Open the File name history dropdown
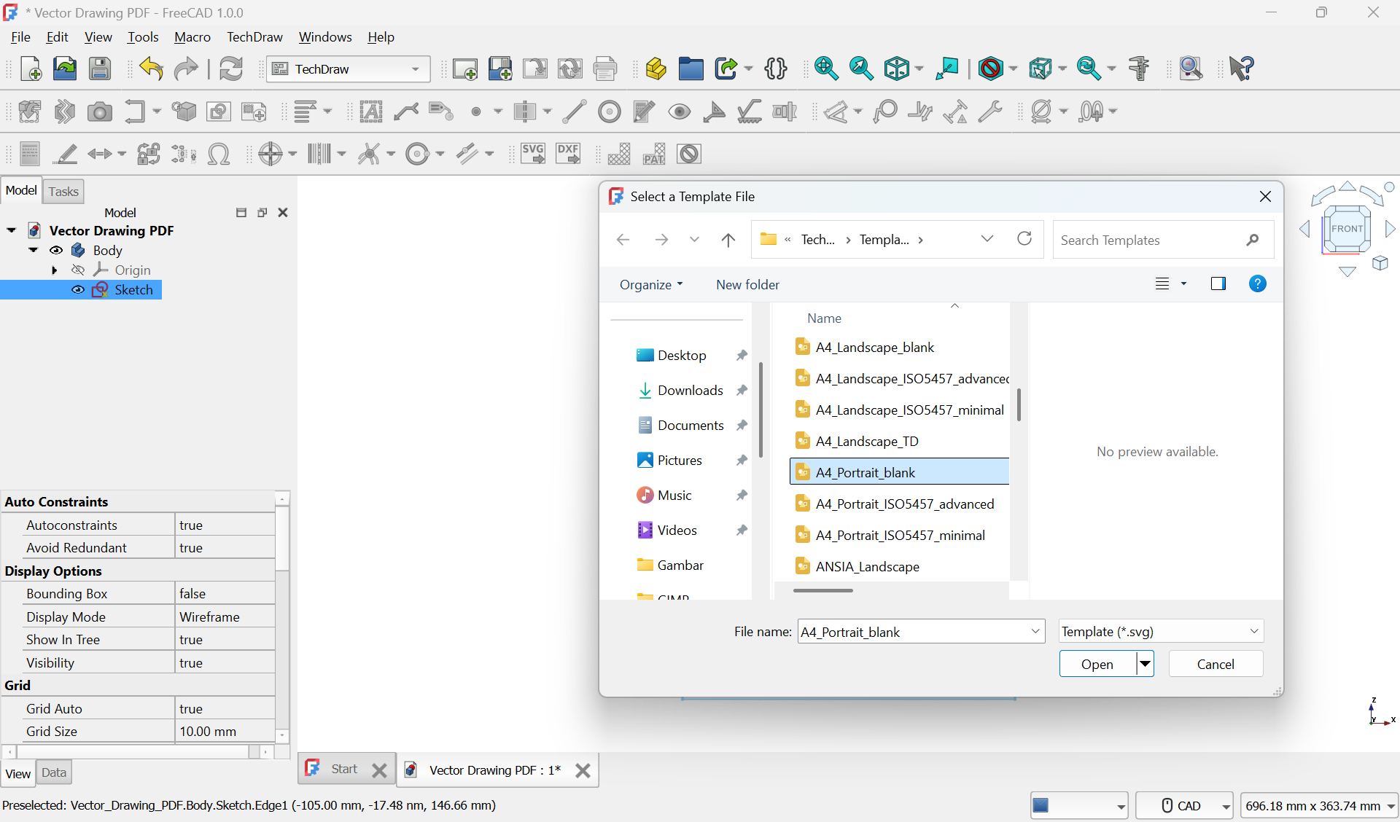This screenshot has height=822, width=1400. pos(1035,631)
